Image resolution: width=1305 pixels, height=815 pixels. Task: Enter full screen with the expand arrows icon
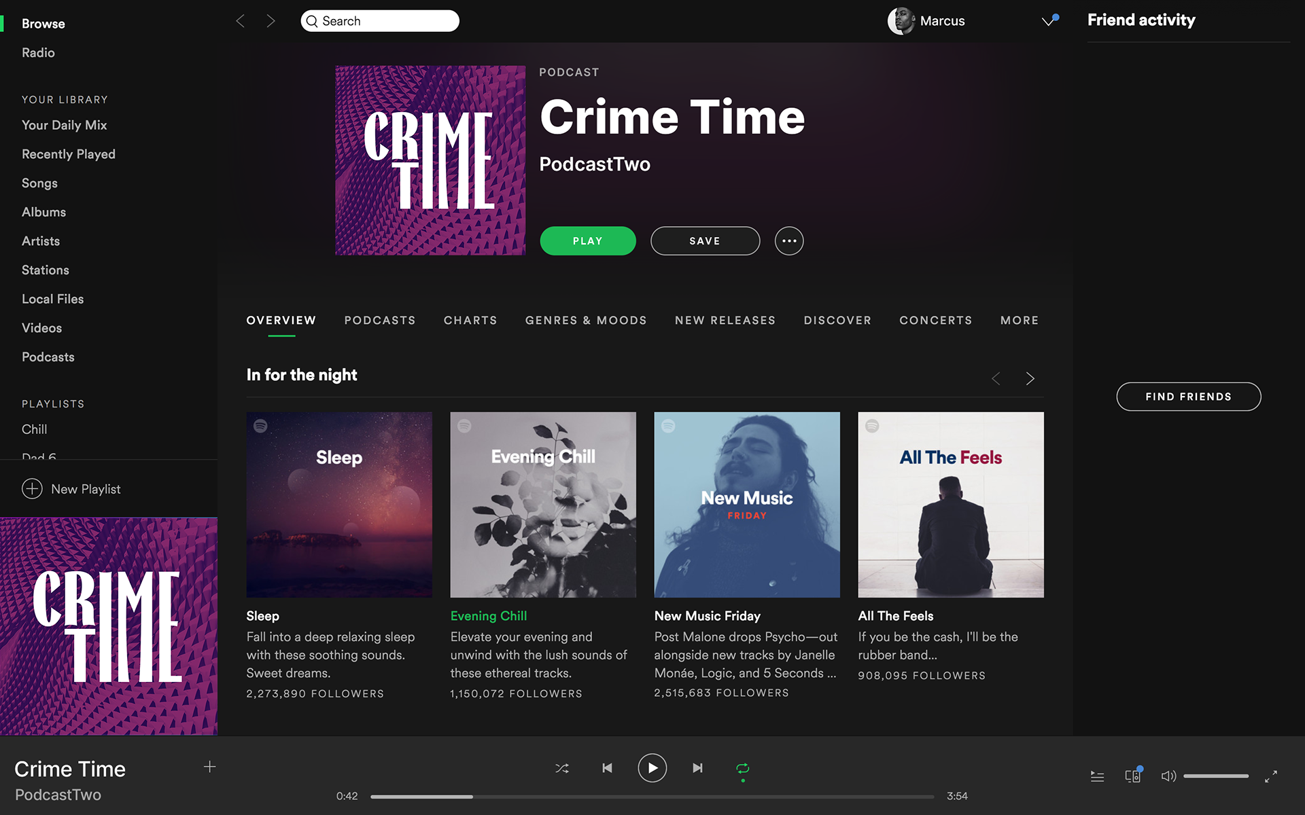pos(1271,776)
